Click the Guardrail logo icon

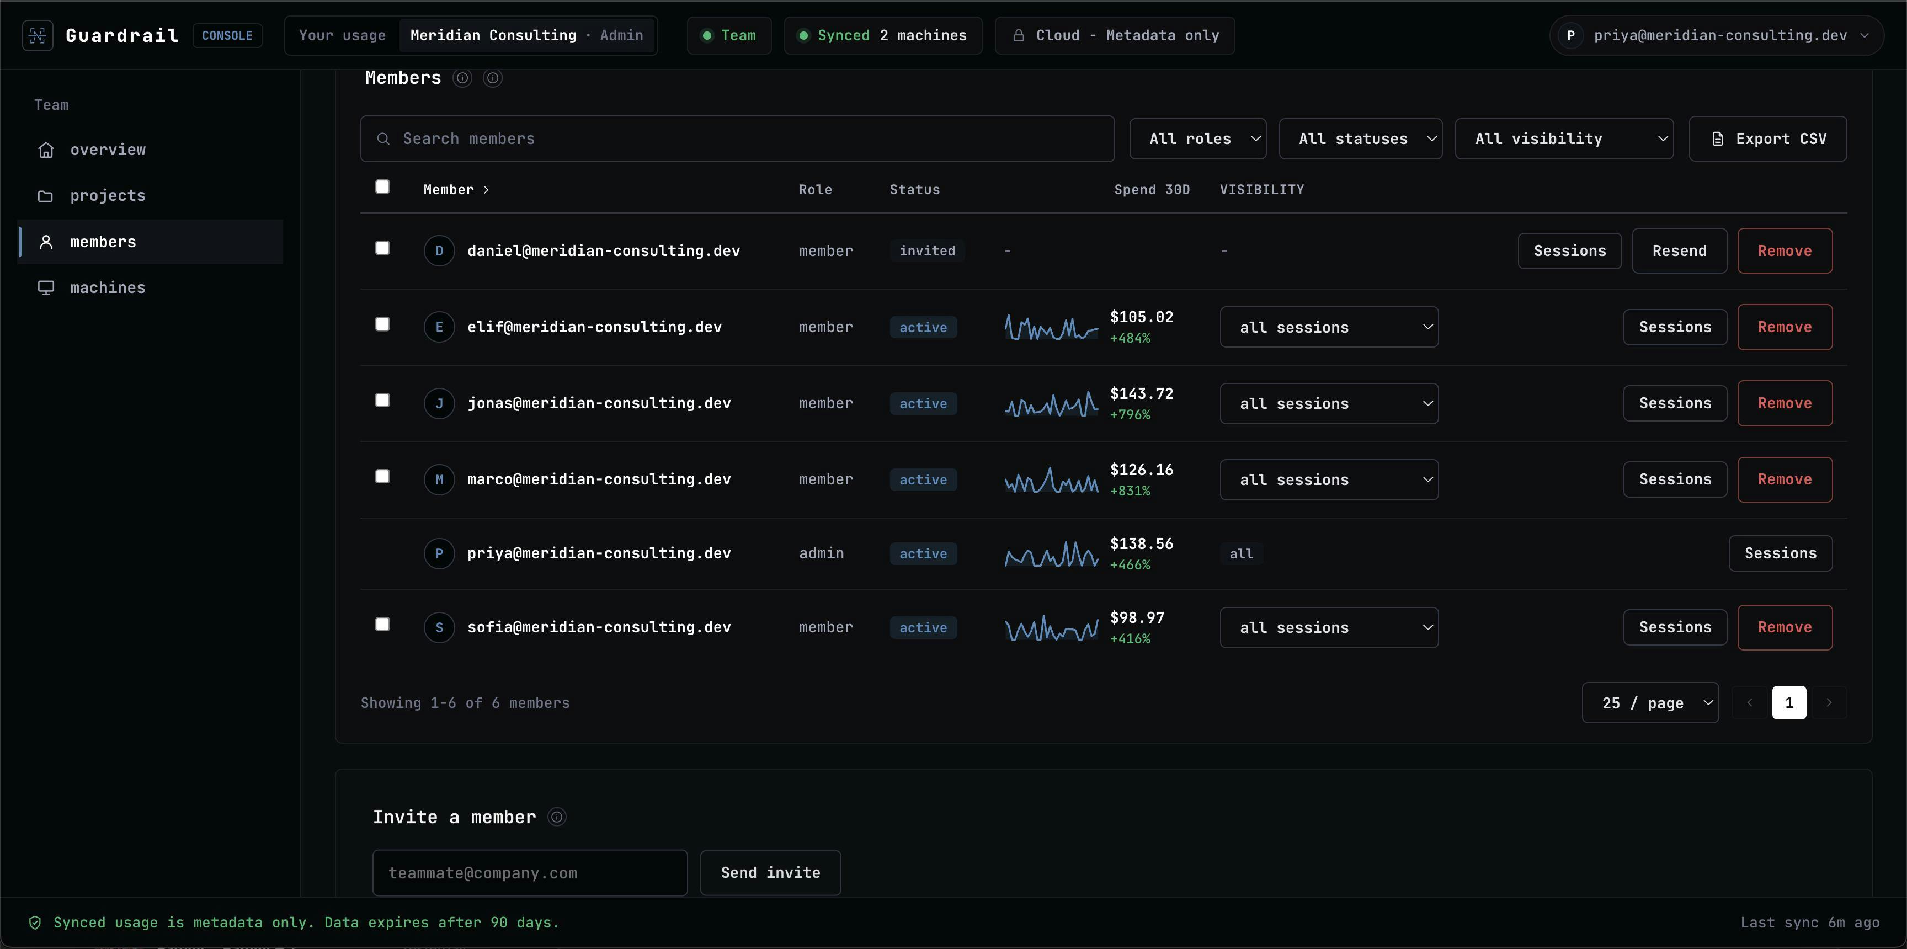(38, 35)
